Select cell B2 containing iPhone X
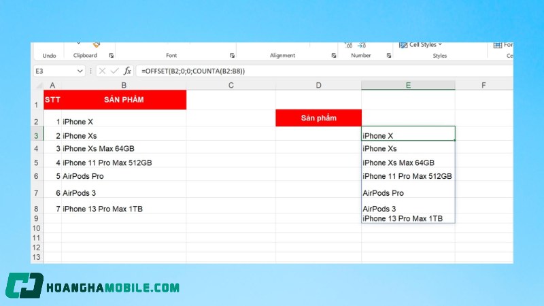This screenshot has width=544, height=306. click(x=124, y=118)
